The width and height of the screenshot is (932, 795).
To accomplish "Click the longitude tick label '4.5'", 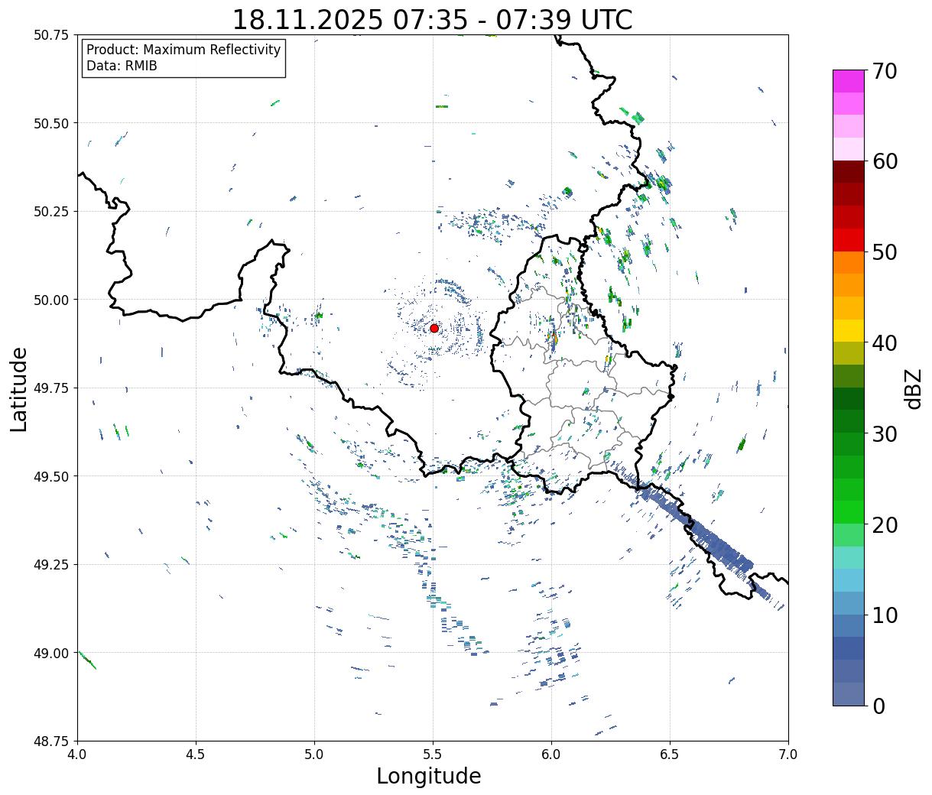I will click(196, 754).
